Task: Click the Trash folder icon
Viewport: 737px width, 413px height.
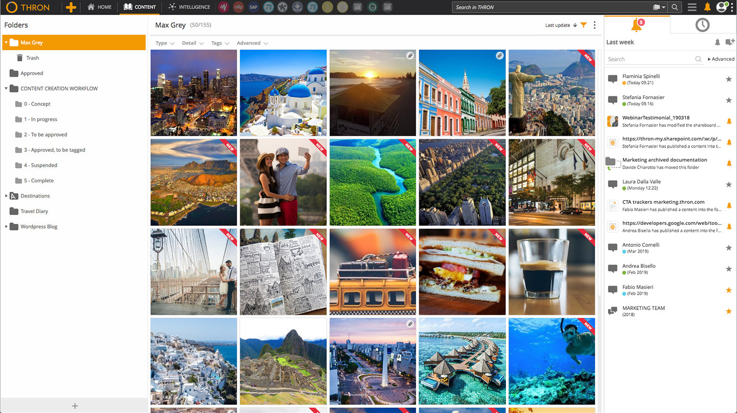Action: [x=20, y=58]
